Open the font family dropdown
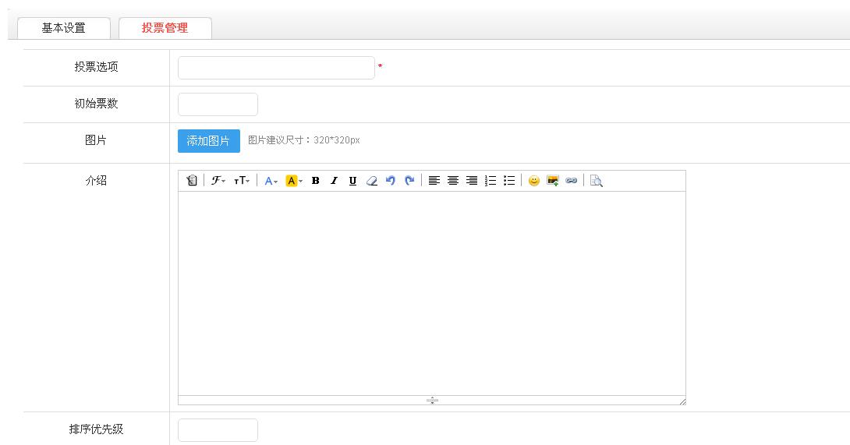The height and width of the screenshot is (445, 850). (218, 181)
